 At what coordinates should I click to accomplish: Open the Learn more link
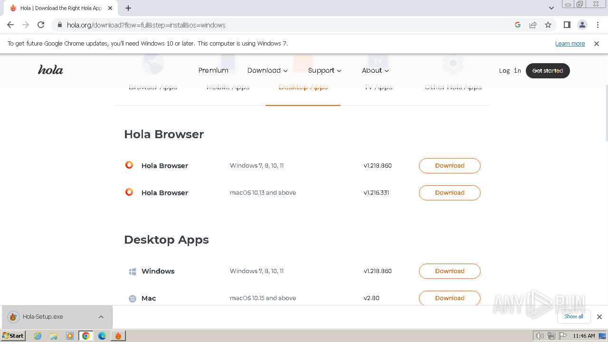pyautogui.click(x=570, y=43)
